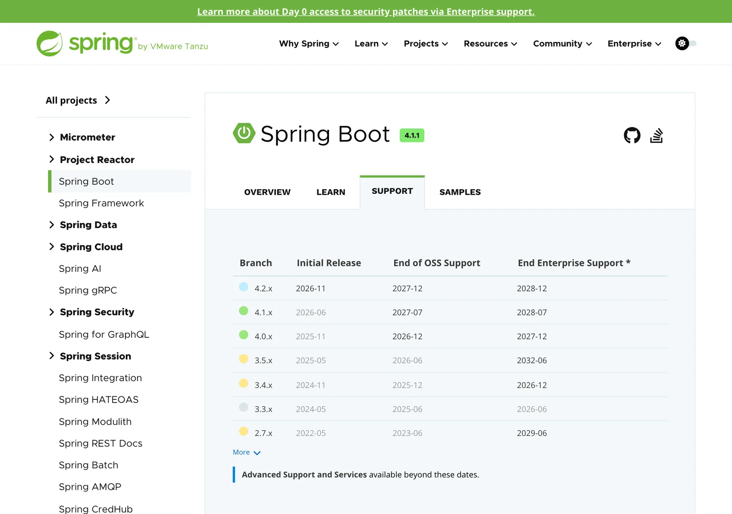Open the Day 0 security patches banner link

pyautogui.click(x=366, y=11)
